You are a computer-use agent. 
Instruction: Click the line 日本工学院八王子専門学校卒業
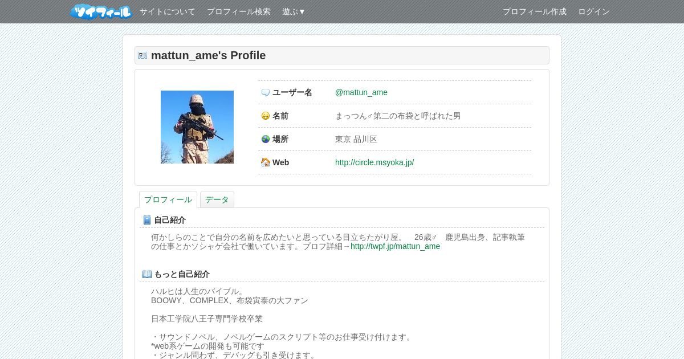coord(207,319)
